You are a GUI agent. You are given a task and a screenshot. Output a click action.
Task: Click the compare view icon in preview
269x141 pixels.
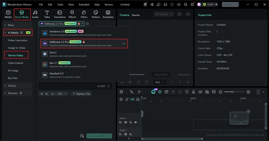coord(180,14)
